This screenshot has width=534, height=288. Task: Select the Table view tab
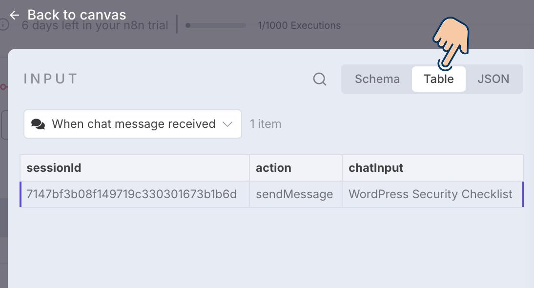pos(438,79)
